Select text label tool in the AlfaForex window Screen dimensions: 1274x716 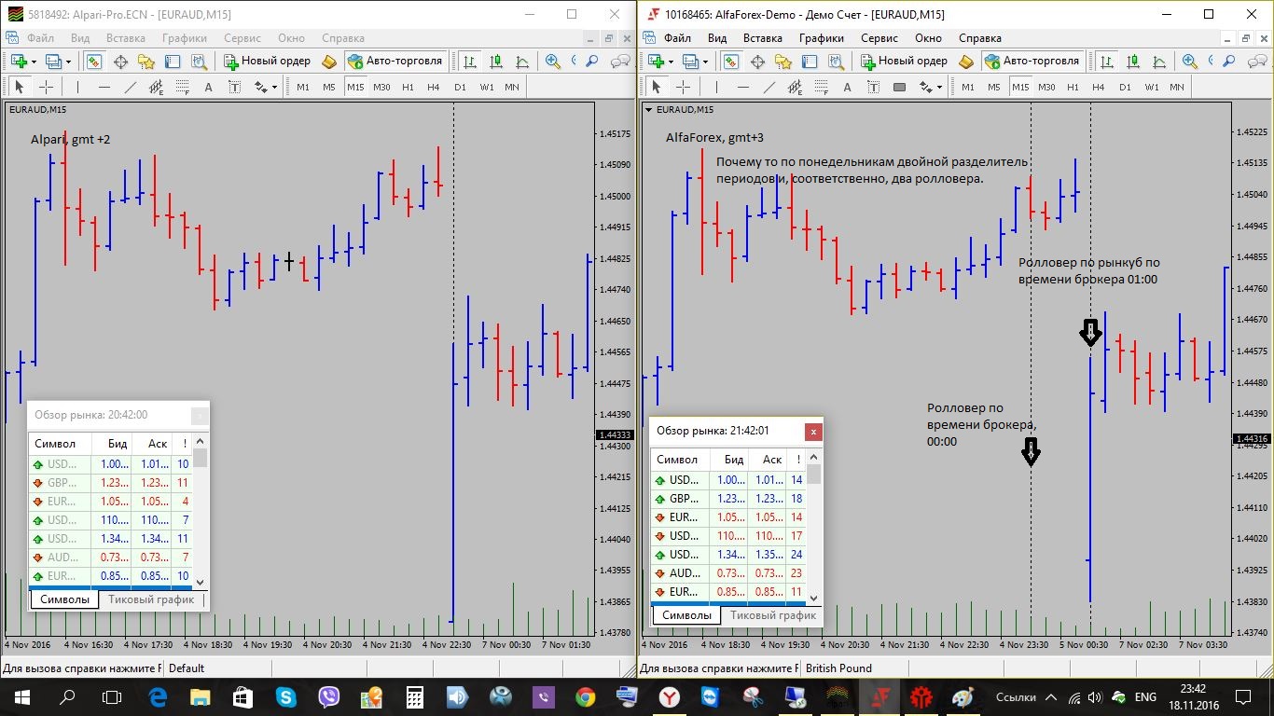(x=873, y=87)
